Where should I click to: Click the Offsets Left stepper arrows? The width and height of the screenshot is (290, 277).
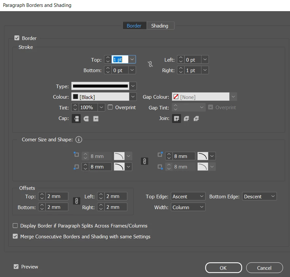(x=101, y=196)
